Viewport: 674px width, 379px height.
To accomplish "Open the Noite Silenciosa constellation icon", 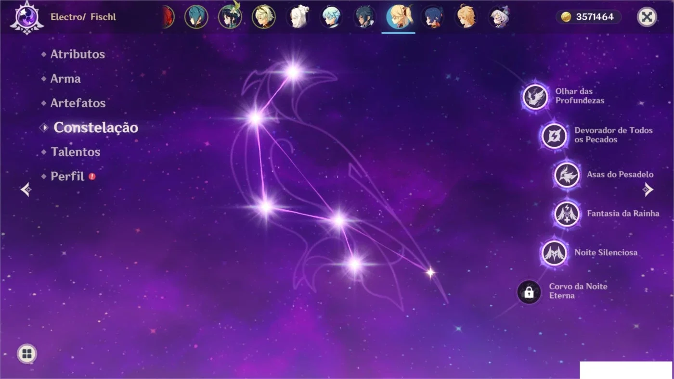I will (x=554, y=253).
